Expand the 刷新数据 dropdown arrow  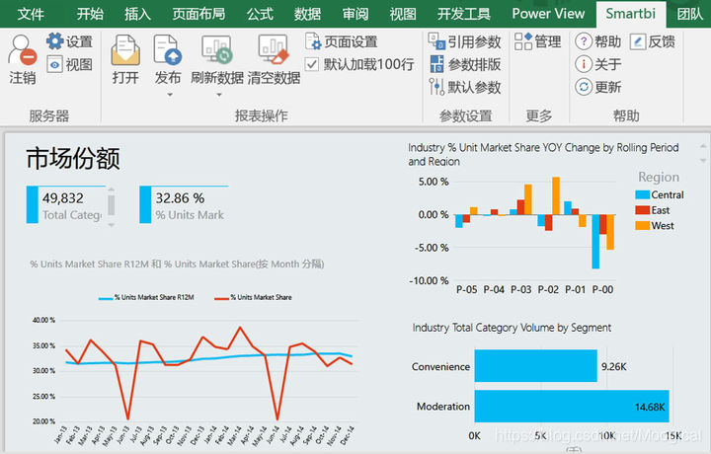click(x=219, y=94)
